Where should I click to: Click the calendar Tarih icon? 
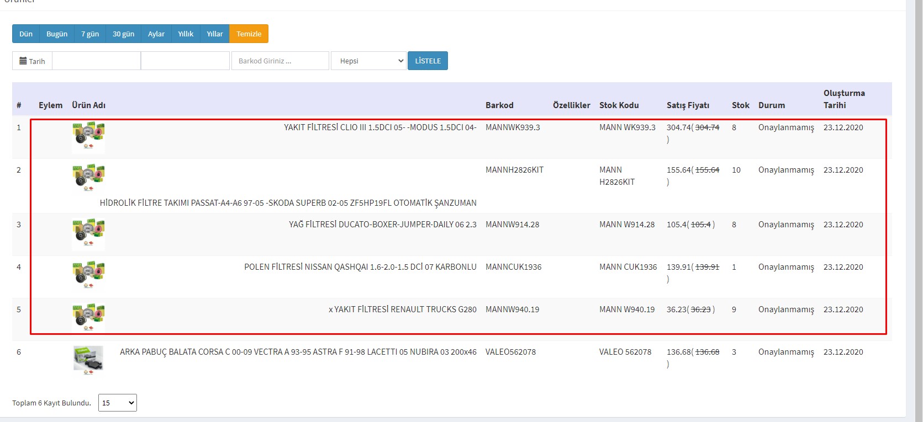coord(23,61)
